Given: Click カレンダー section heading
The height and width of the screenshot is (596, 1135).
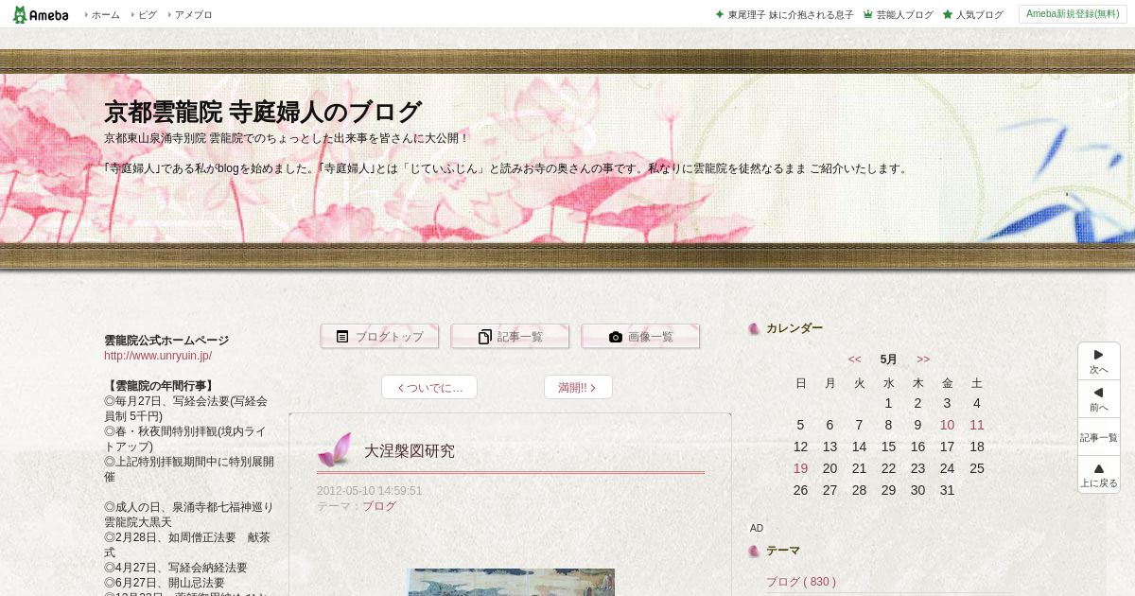Looking at the screenshot, I should (794, 328).
